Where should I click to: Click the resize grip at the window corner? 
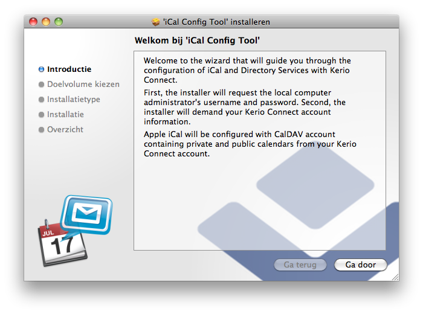point(395,277)
